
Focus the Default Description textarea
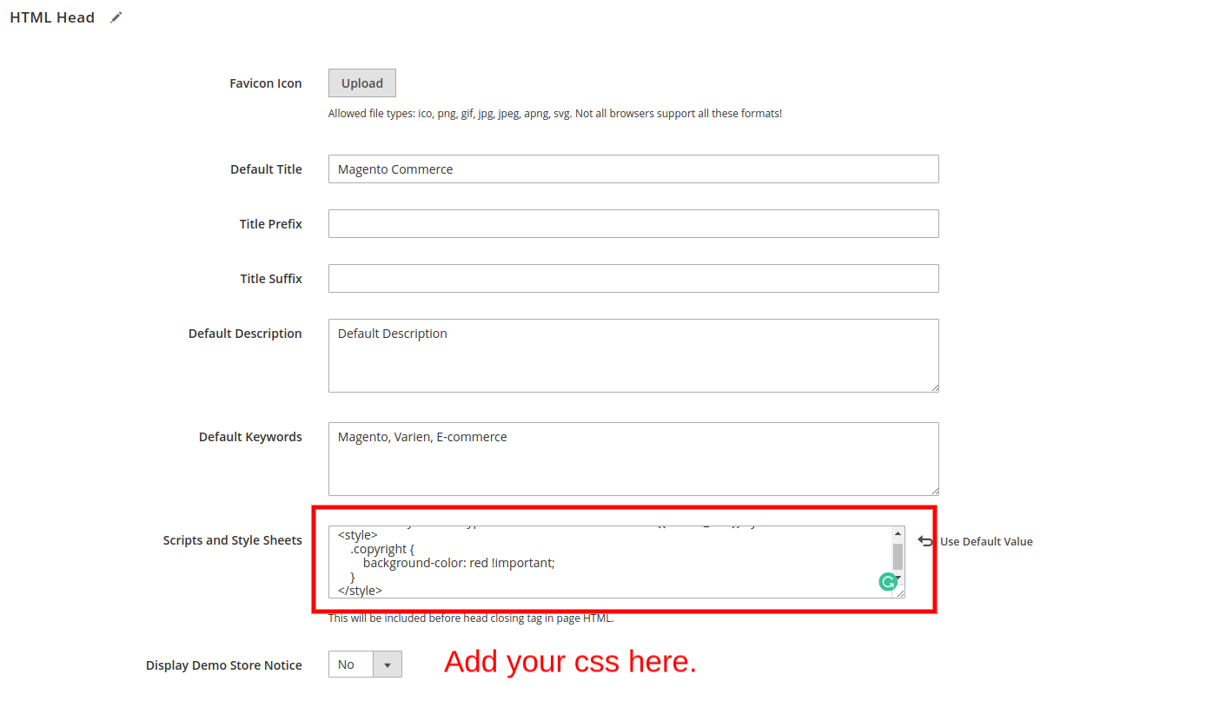pos(633,356)
